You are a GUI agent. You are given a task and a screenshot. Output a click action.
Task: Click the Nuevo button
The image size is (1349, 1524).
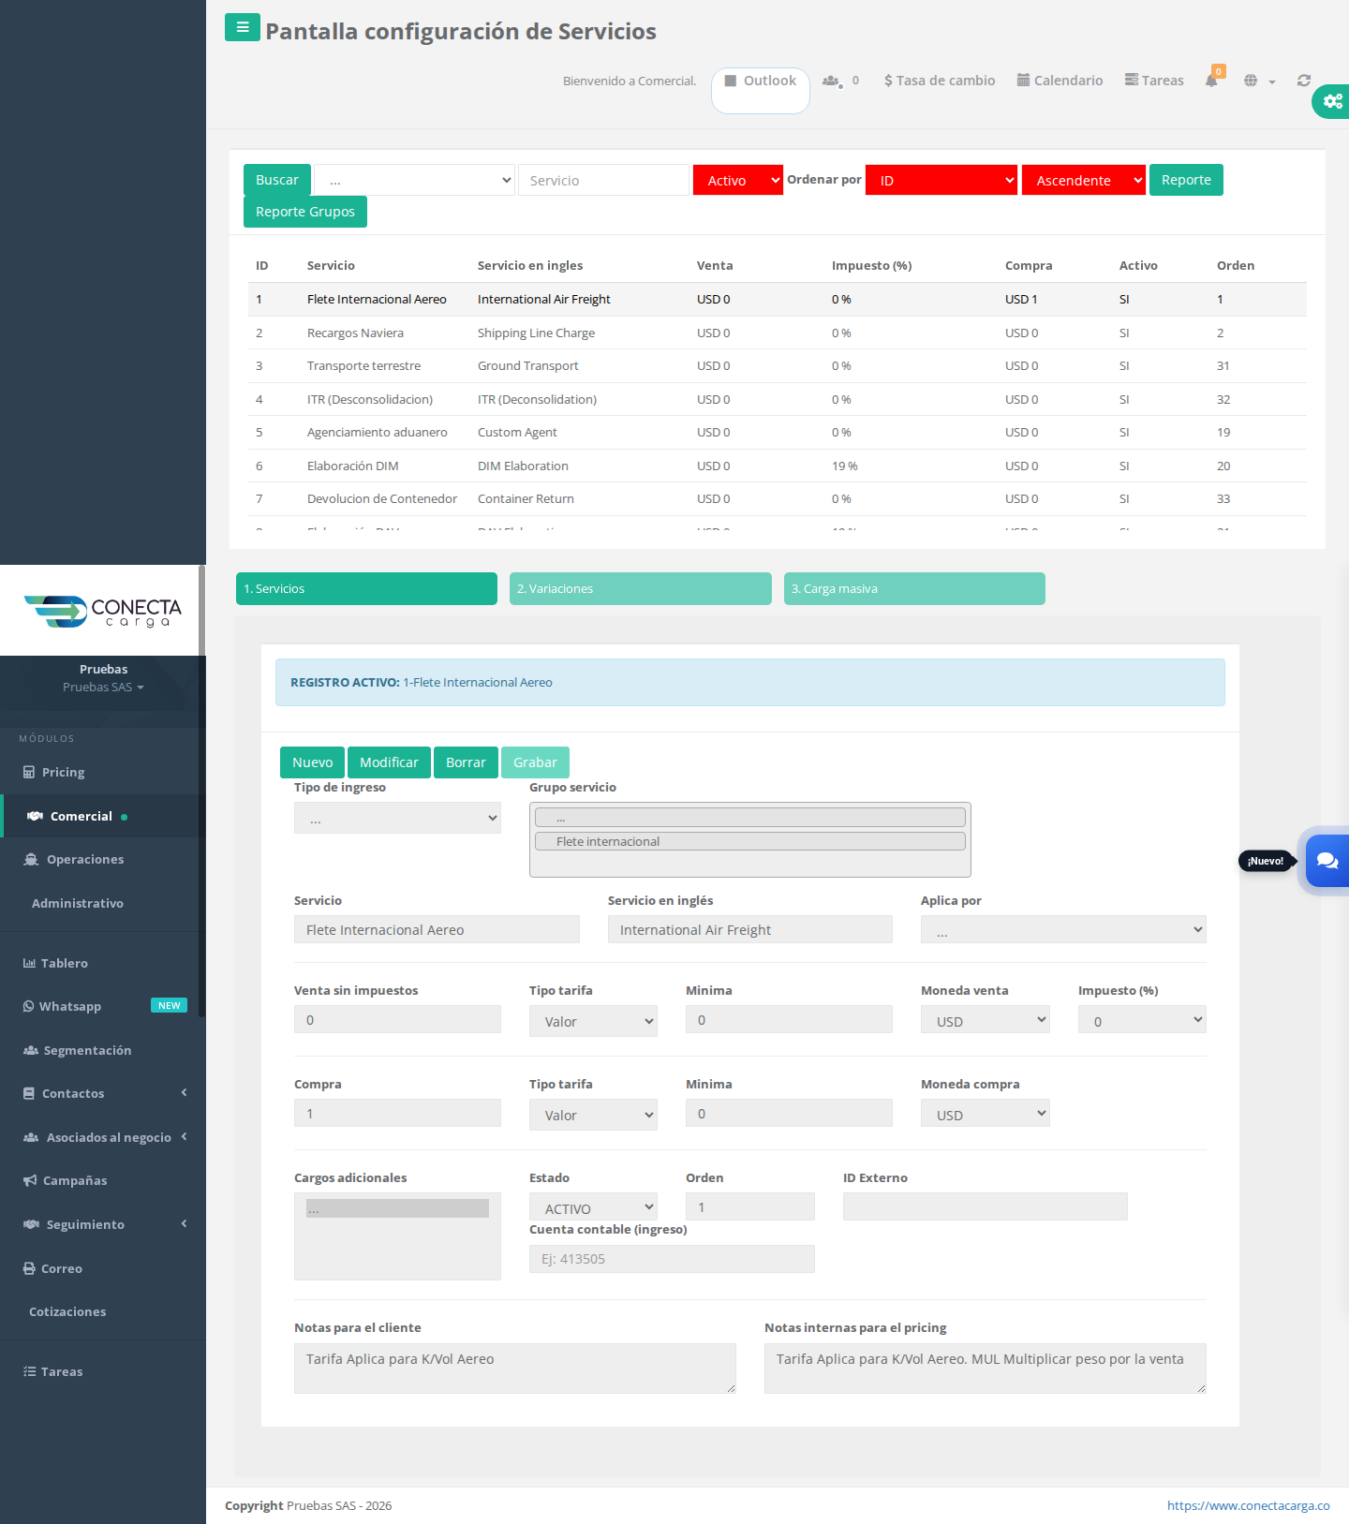tap(313, 762)
